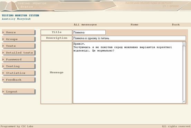Click the Title field label

pos(56,32)
